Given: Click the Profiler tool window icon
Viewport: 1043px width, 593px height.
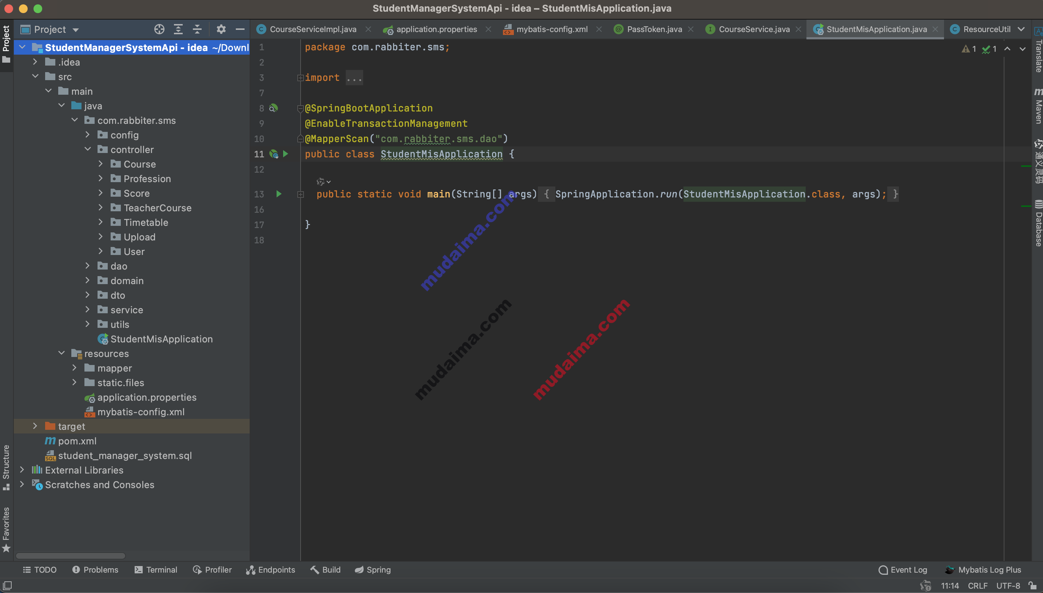Looking at the screenshot, I should click(x=197, y=569).
